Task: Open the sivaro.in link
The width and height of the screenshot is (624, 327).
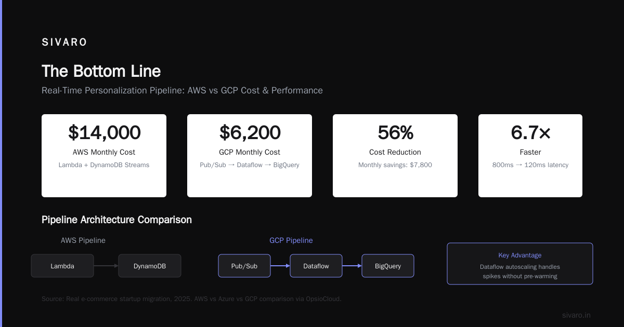Action: pyautogui.click(x=576, y=315)
